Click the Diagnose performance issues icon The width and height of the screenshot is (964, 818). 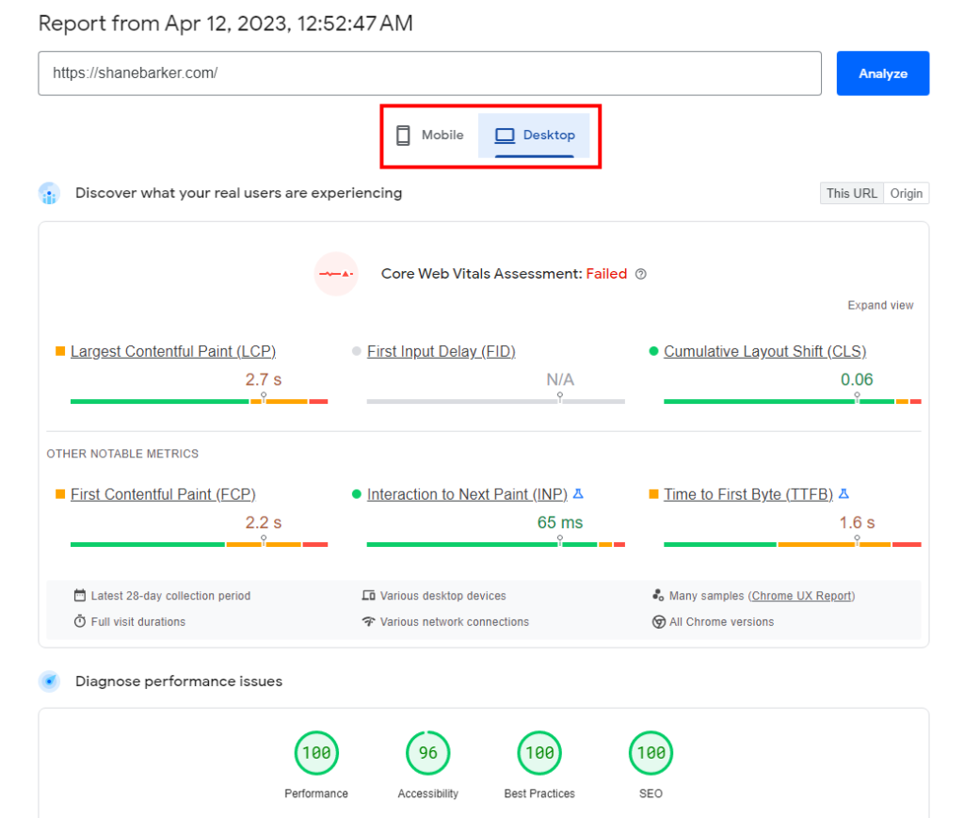point(49,682)
